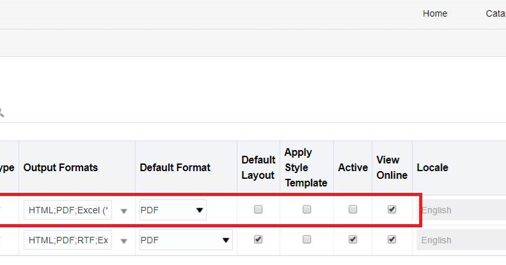Expand the HTML;PDF;RTF output formats arrow
506x265 pixels.
pos(124,241)
